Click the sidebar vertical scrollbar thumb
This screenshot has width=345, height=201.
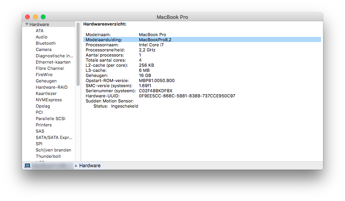(78, 54)
